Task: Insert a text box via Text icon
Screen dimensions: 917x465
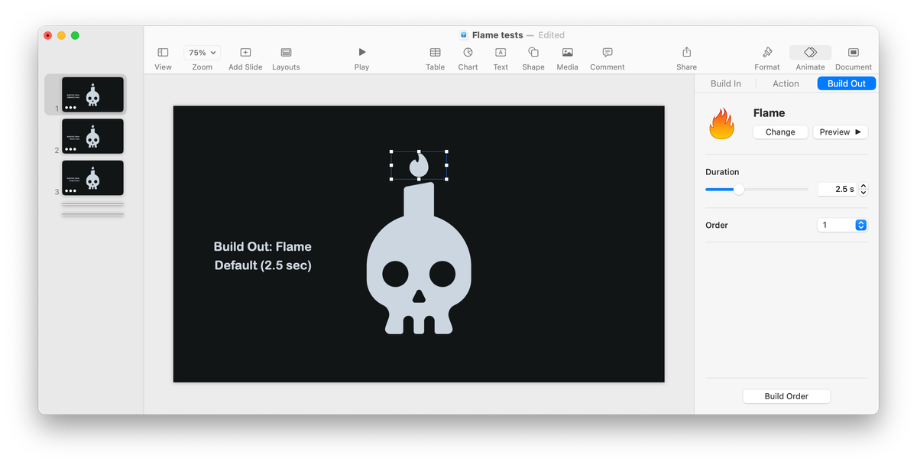Action: tap(501, 53)
